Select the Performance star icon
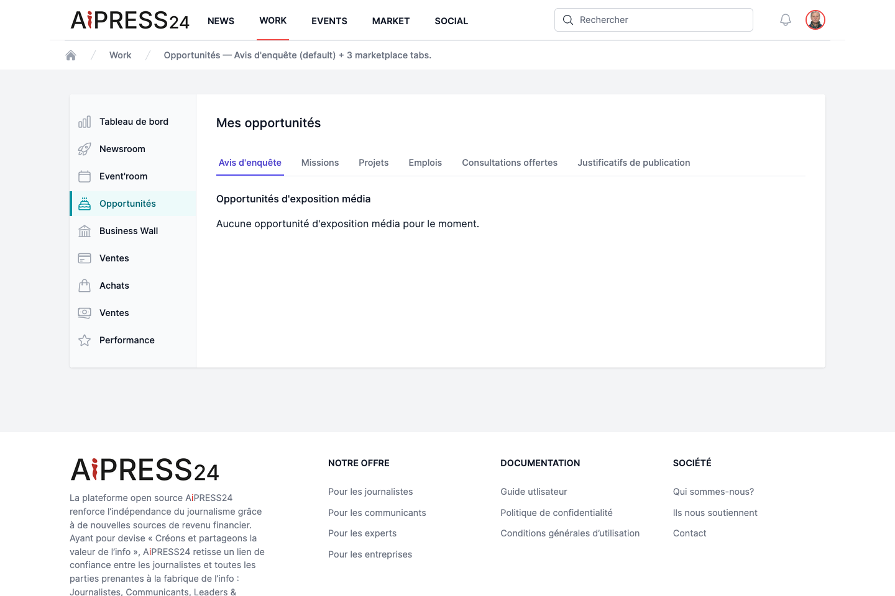The height and width of the screenshot is (596, 895). pyautogui.click(x=85, y=340)
